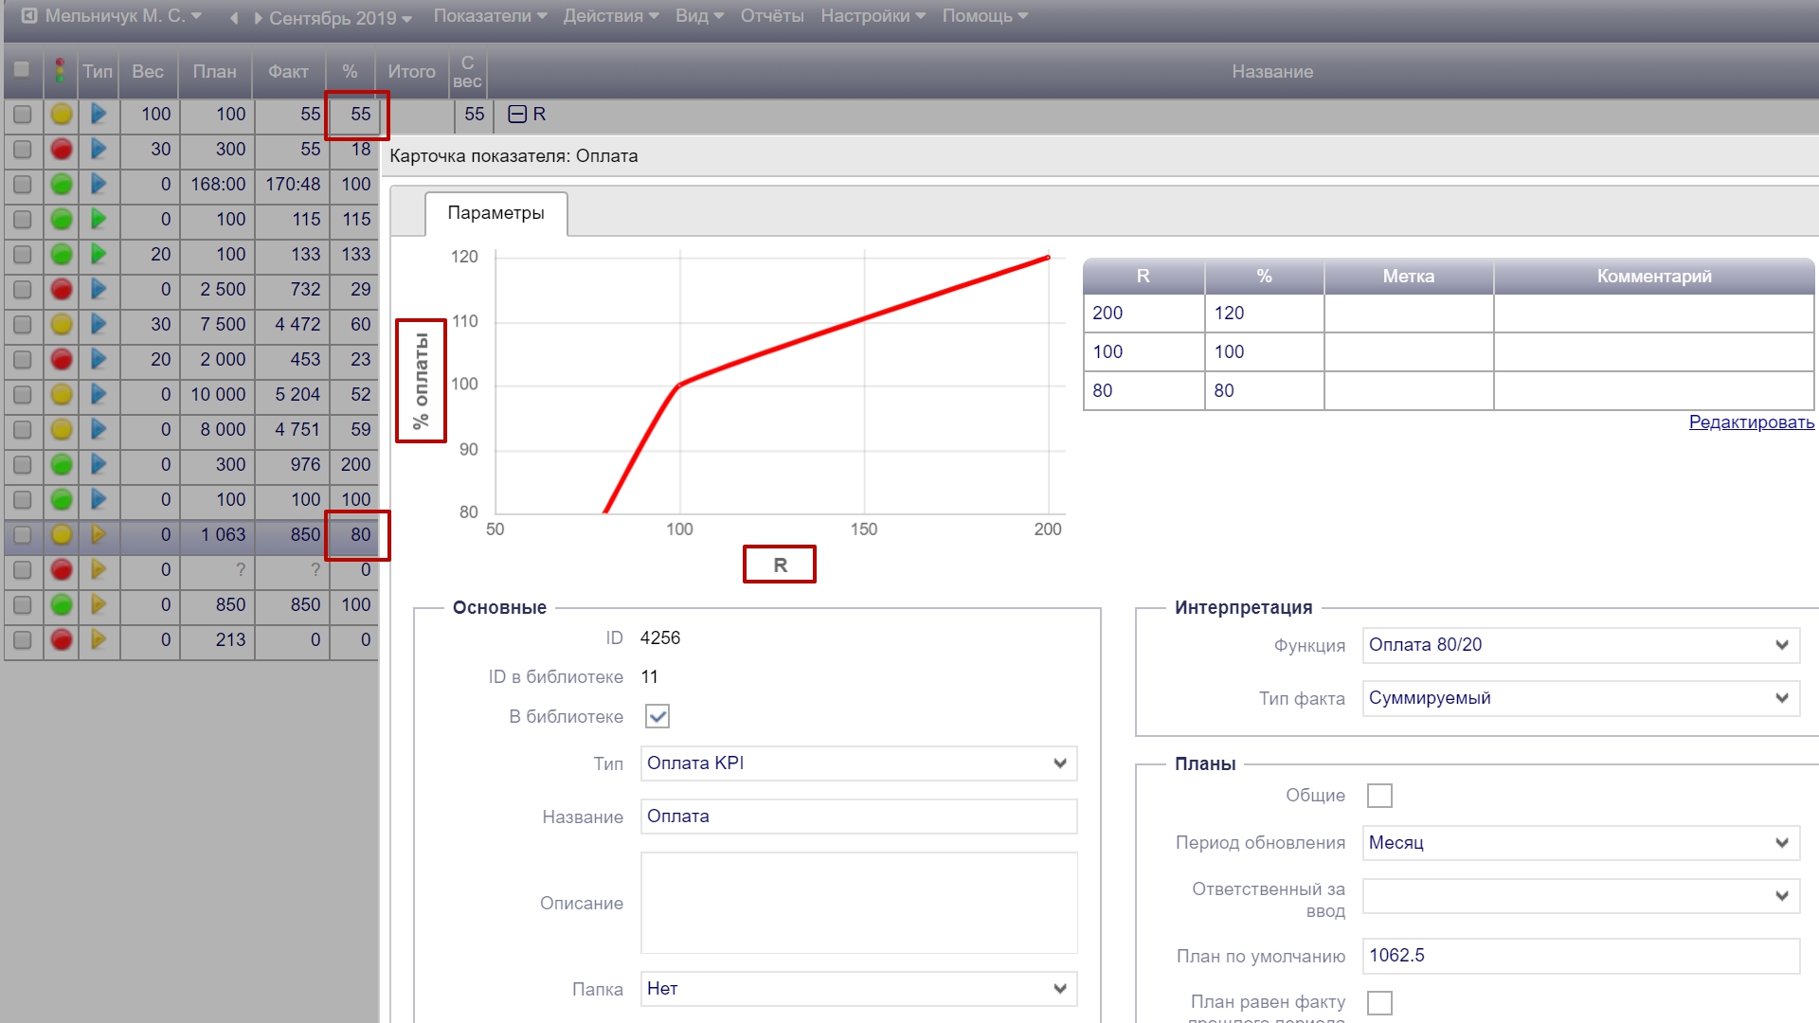1819x1023 pixels.
Task: Click the red status circle in row with plan 300 fact 55
Action: (x=62, y=150)
